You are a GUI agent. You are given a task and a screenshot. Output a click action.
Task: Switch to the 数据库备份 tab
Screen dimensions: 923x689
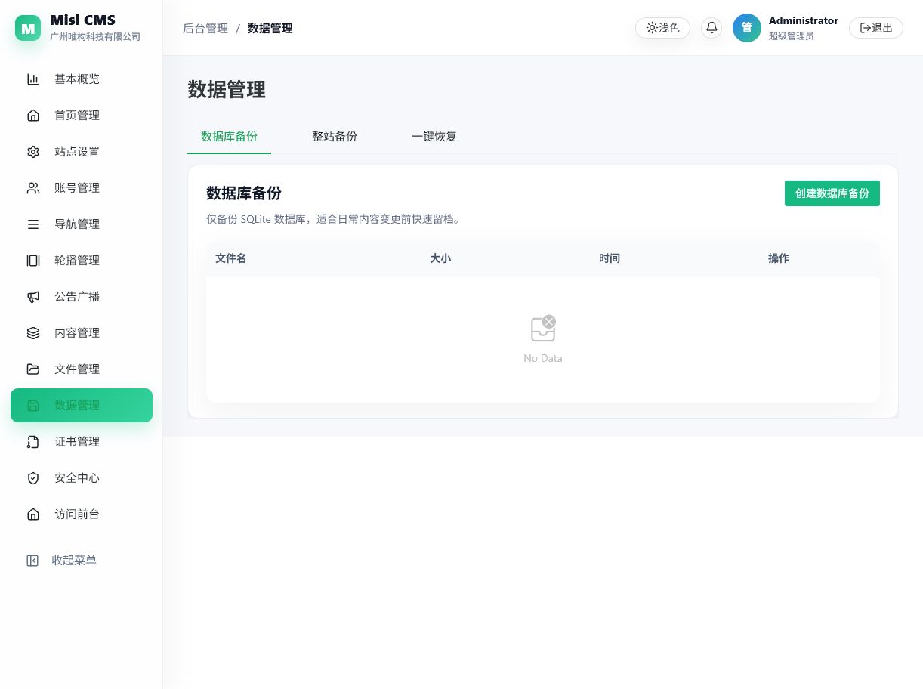(229, 137)
